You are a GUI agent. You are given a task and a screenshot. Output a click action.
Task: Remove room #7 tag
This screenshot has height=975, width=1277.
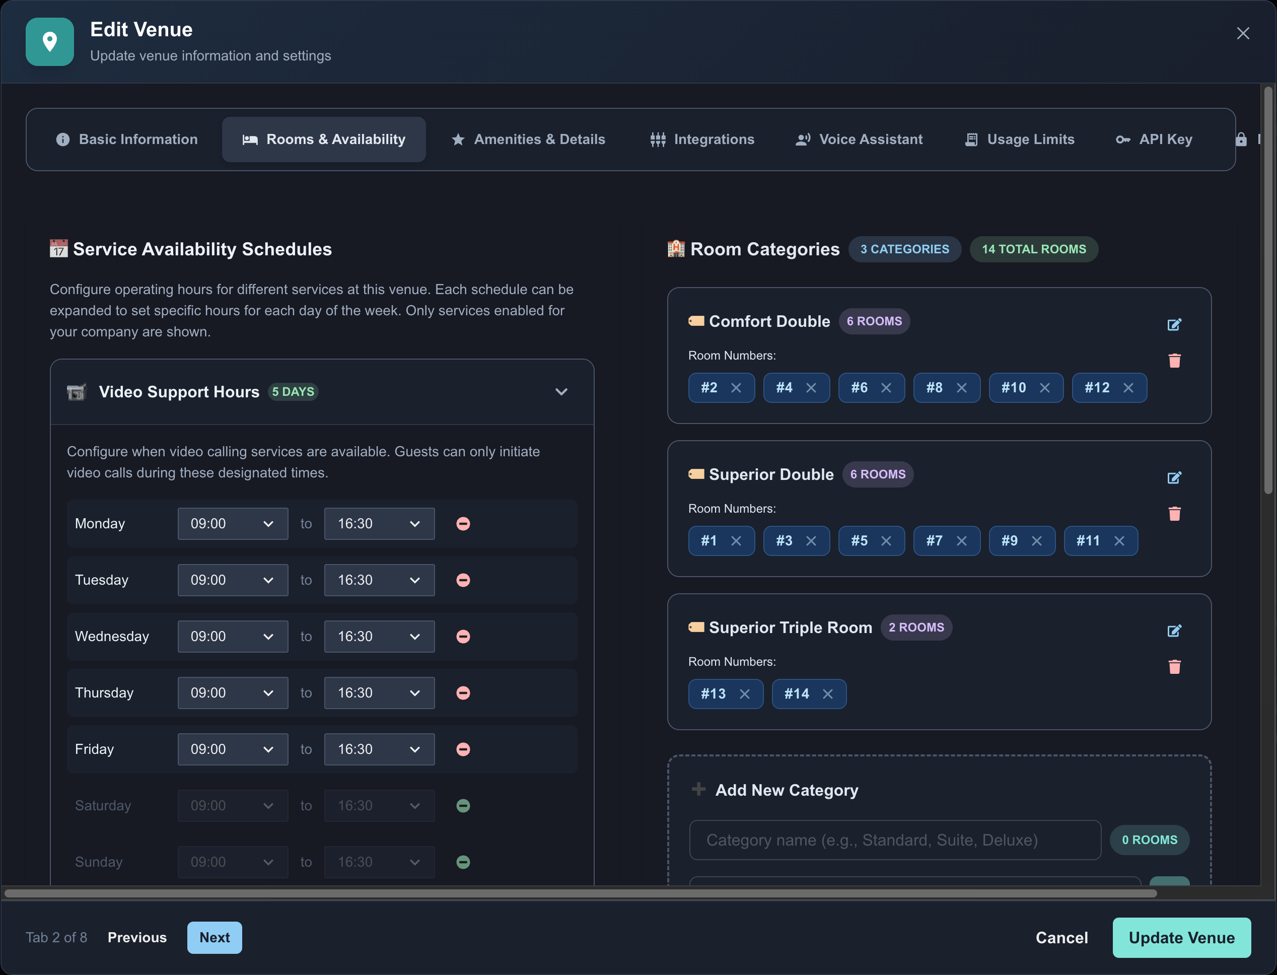pyautogui.click(x=961, y=541)
